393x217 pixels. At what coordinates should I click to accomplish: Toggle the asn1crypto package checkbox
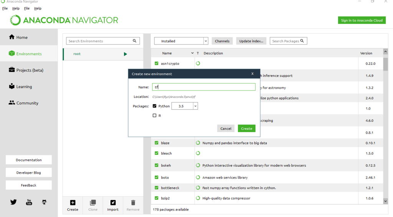click(x=157, y=63)
